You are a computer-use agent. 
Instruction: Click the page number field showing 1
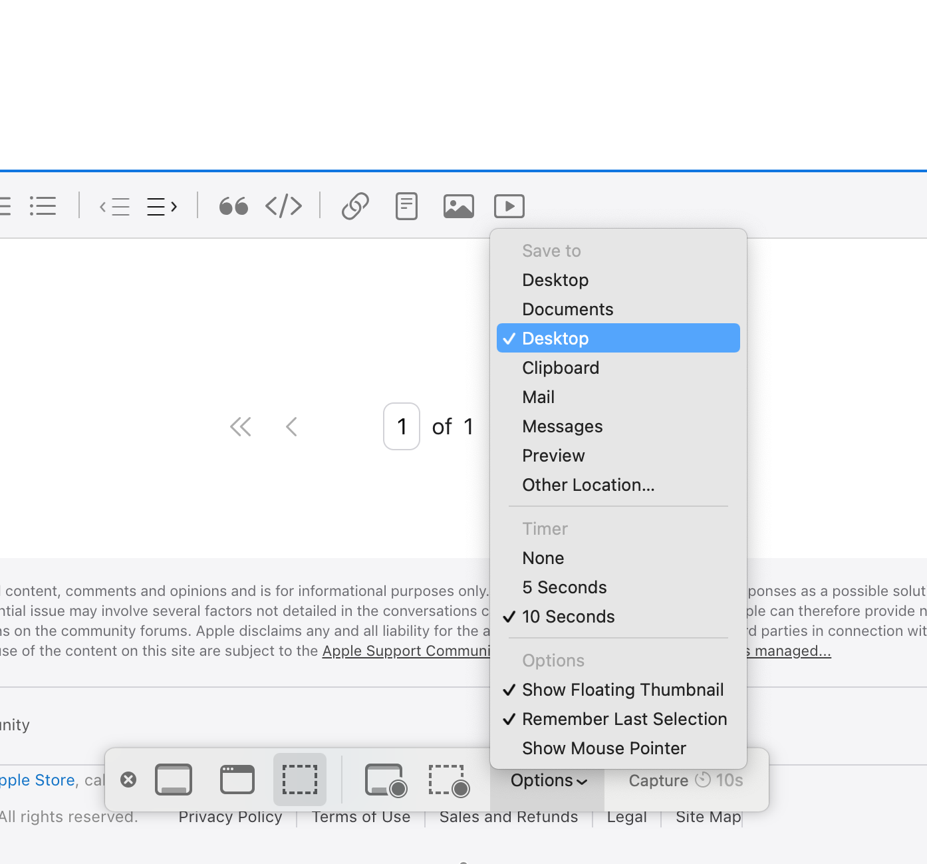coord(402,426)
